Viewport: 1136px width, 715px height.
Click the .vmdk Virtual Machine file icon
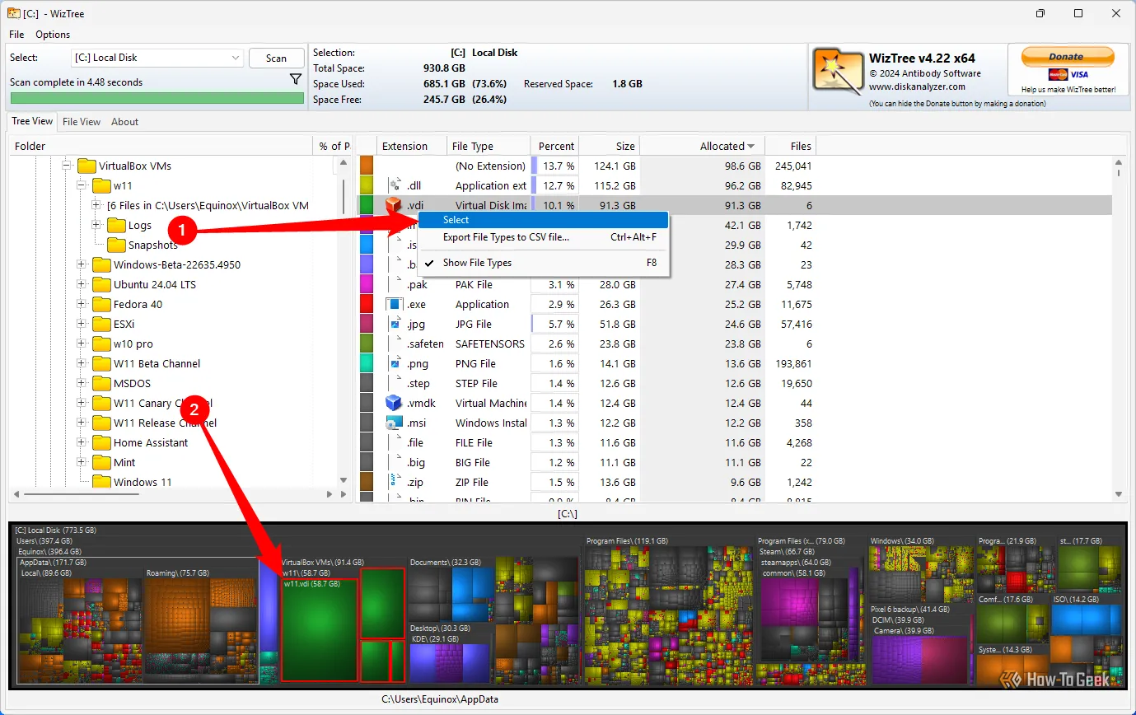point(394,403)
